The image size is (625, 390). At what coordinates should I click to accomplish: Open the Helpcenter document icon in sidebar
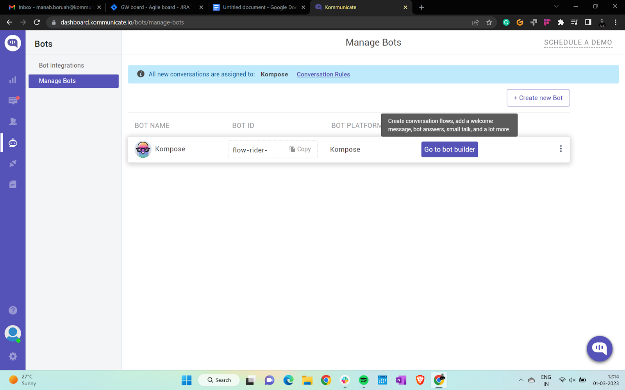point(13,184)
